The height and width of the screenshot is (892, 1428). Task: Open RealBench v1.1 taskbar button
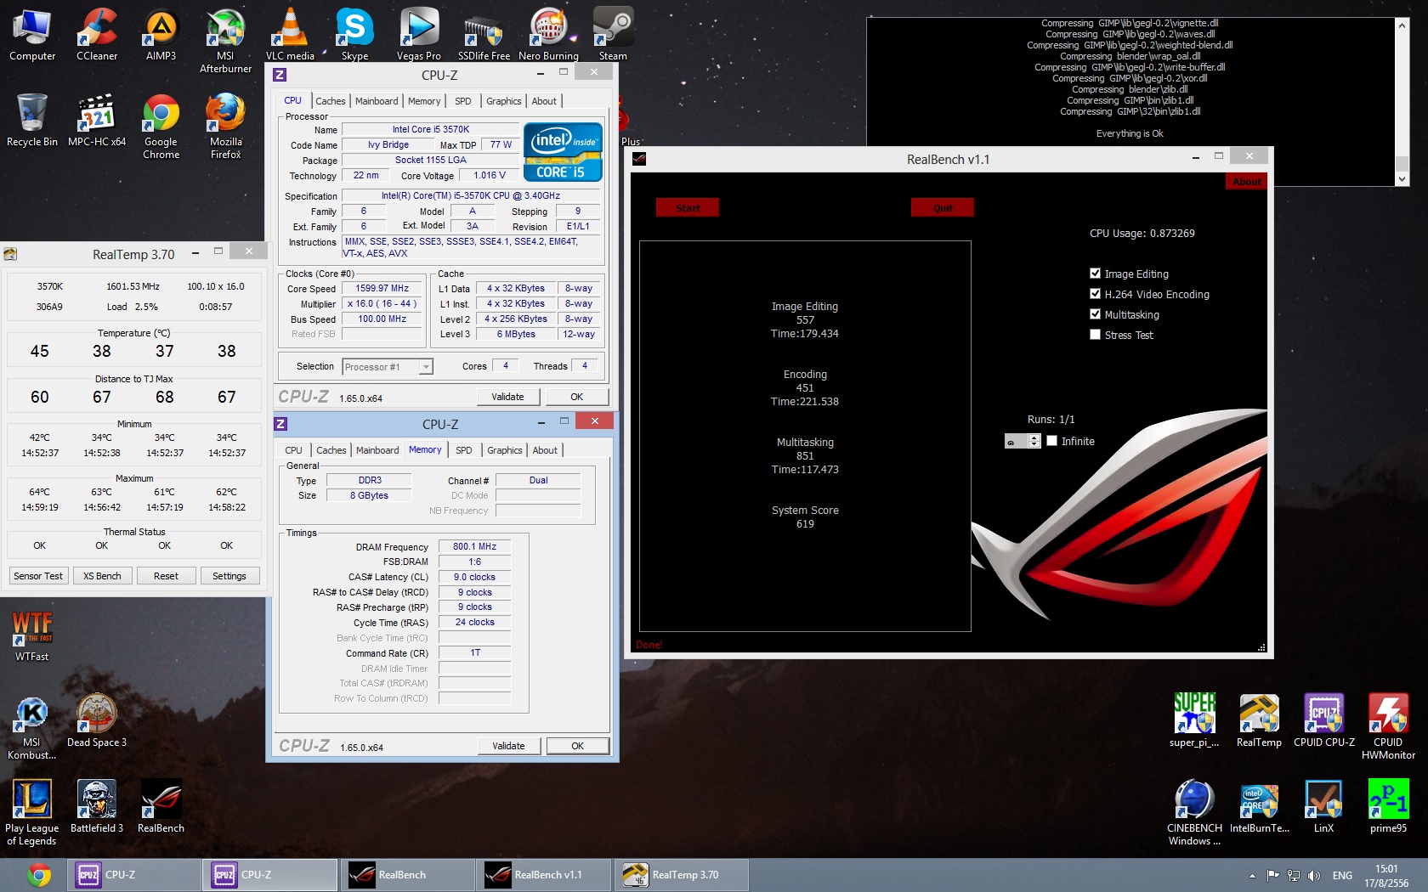544,874
